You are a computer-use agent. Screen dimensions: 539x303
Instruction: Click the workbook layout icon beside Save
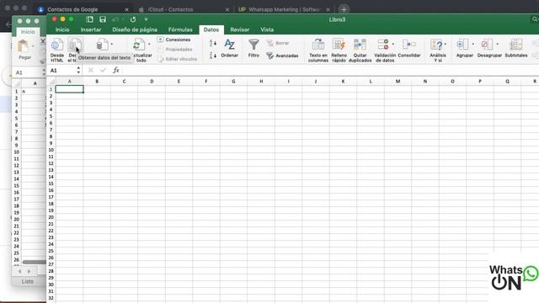pos(90,19)
